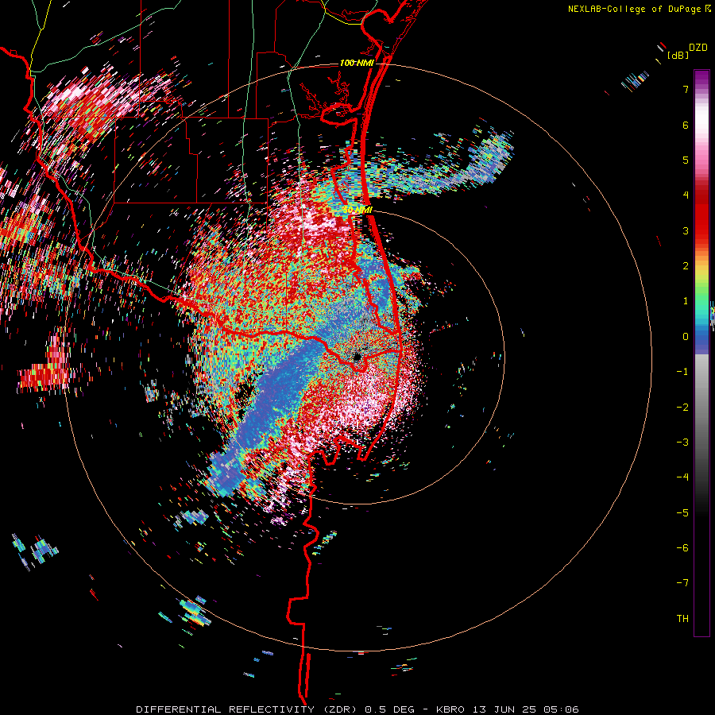
Task: Click the 100 NMI range ring label
Action: click(357, 63)
